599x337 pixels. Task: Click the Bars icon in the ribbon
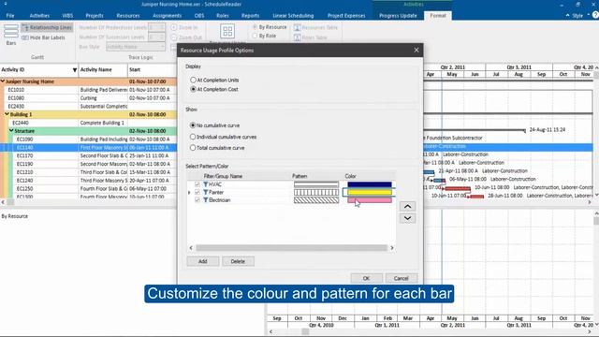pos(11,31)
